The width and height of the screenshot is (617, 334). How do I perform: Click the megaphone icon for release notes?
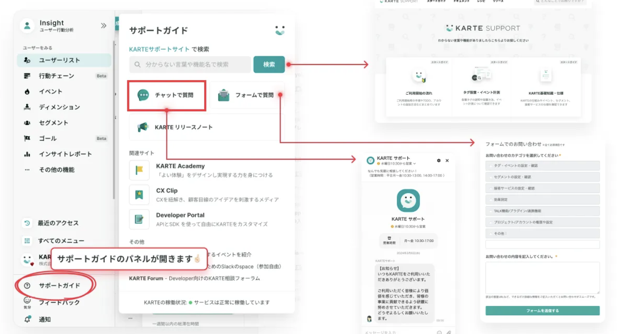[x=143, y=127]
